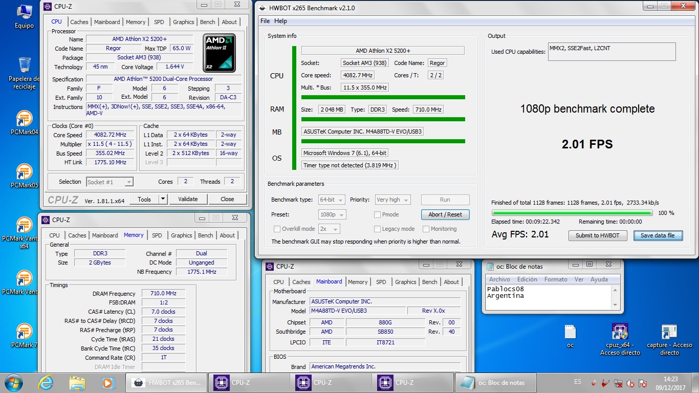Switch to SPD tab in top CPU-Z

click(x=159, y=22)
